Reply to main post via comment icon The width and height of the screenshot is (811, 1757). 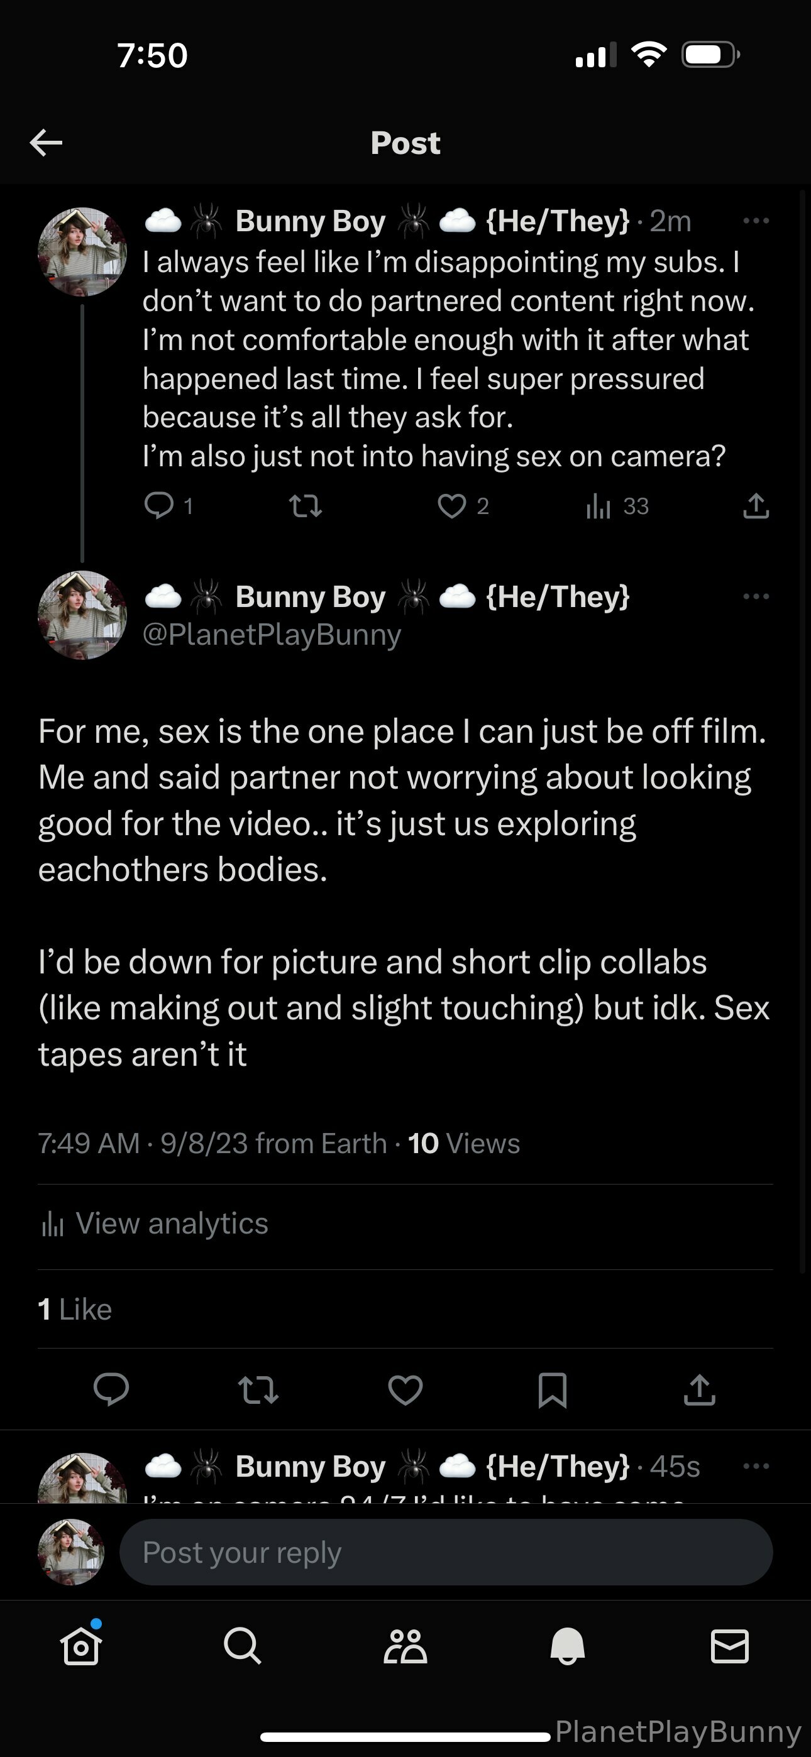point(111,1389)
